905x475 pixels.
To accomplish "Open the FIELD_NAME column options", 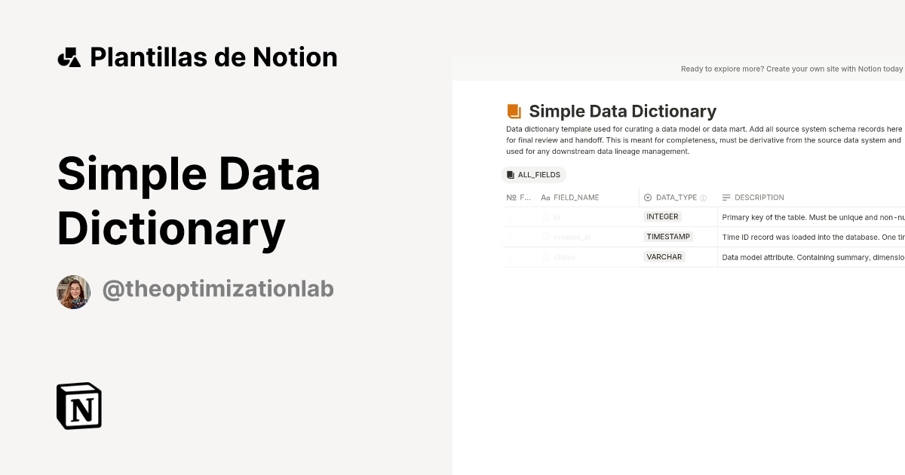I will pos(576,198).
